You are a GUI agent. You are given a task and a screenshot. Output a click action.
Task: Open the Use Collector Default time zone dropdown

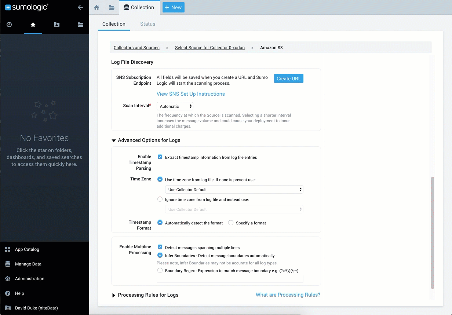[234, 190]
